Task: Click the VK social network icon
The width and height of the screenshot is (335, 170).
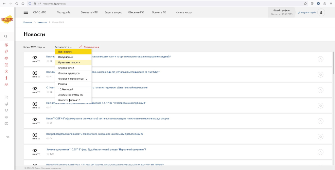Action: 7,137
